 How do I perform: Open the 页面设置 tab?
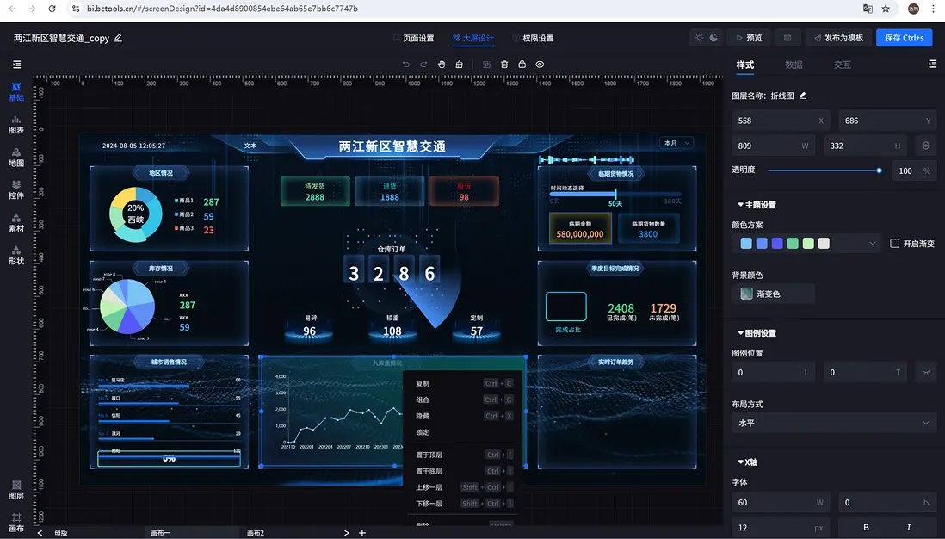(x=413, y=38)
